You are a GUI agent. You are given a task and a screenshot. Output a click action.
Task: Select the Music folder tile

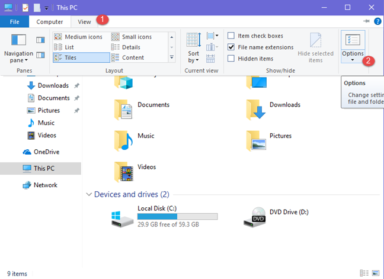(134, 140)
